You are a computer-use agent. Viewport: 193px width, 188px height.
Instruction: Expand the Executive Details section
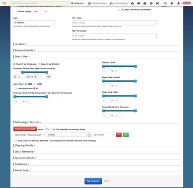[25, 158]
